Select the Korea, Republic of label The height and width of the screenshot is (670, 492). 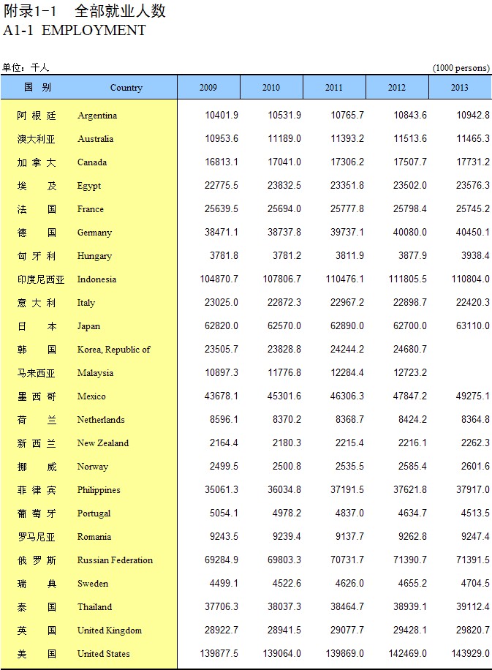click(113, 350)
